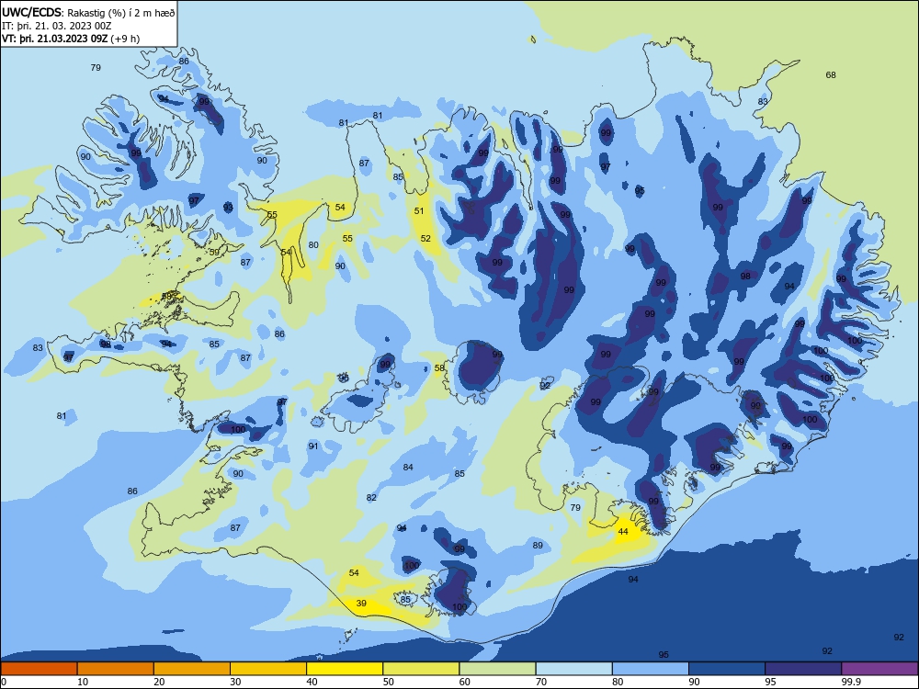919x689 pixels.
Task: Click the legend tick label '60'
Action: (465, 682)
